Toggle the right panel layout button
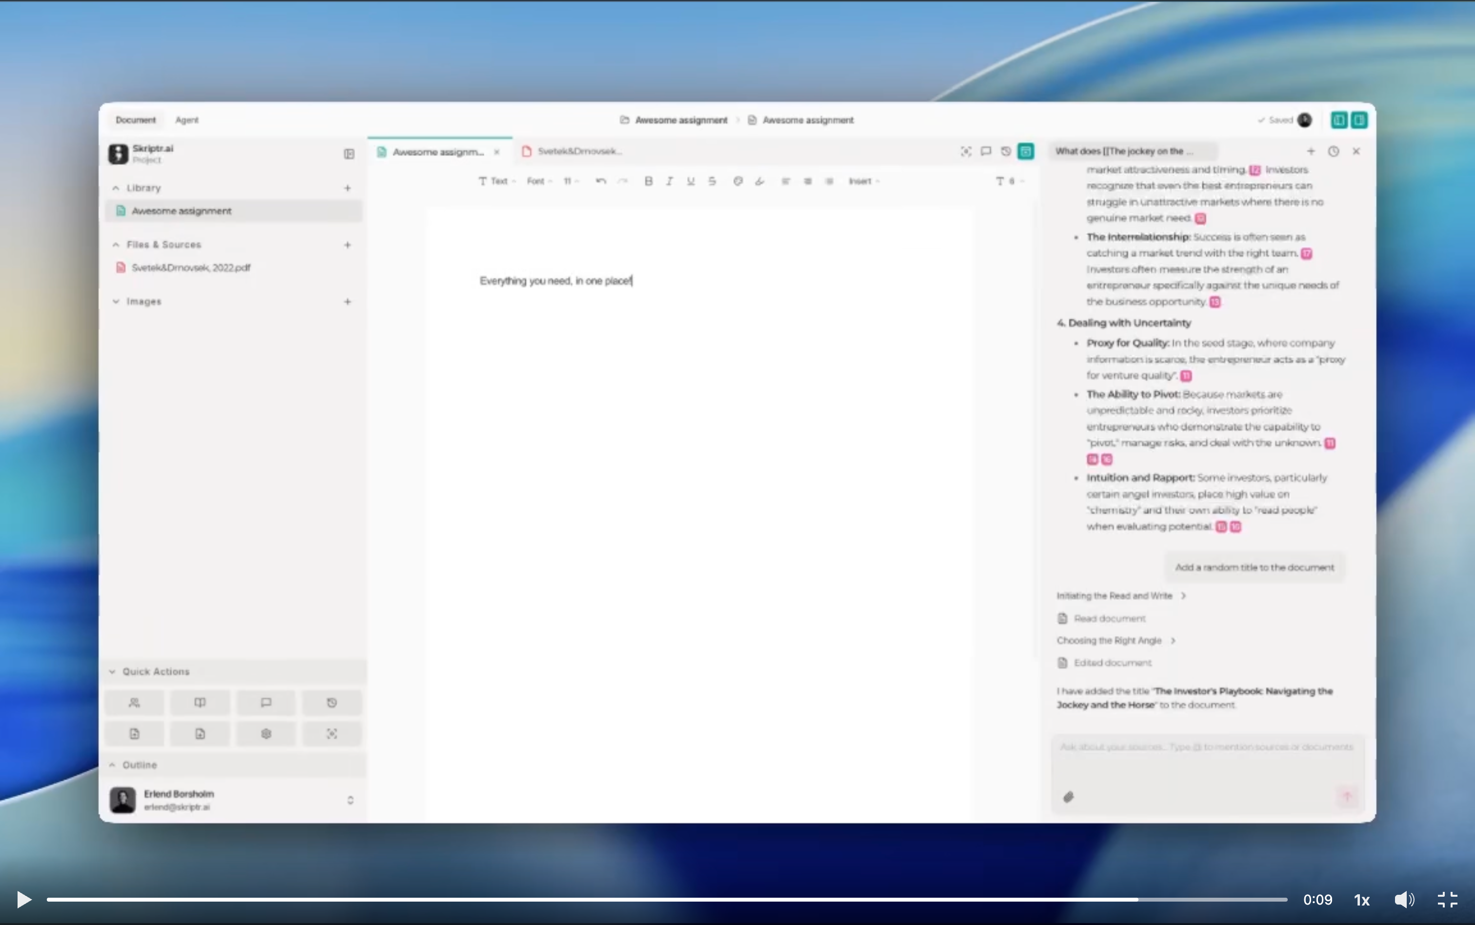The width and height of the screenshot is (1475, 925). 1359,120
